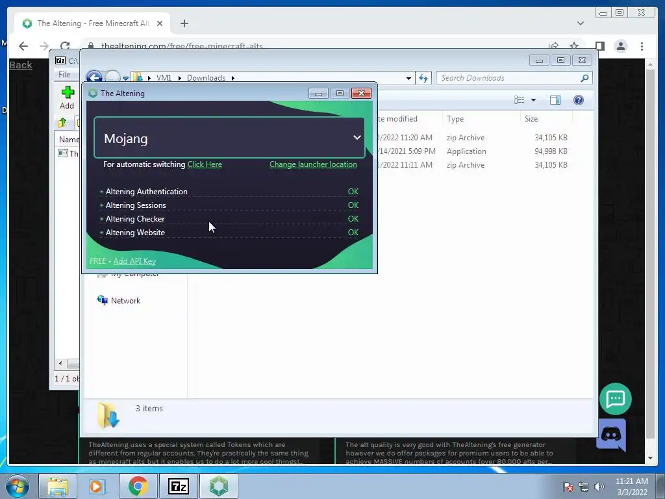This screenshot has width=665, height=499.
Task: Open Windows Media Player from the taskbar
Action: coord(97,486)
